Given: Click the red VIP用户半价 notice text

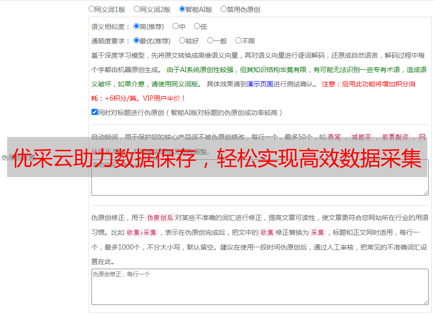Looking at the screenshot, I should (x=164, y=98).
